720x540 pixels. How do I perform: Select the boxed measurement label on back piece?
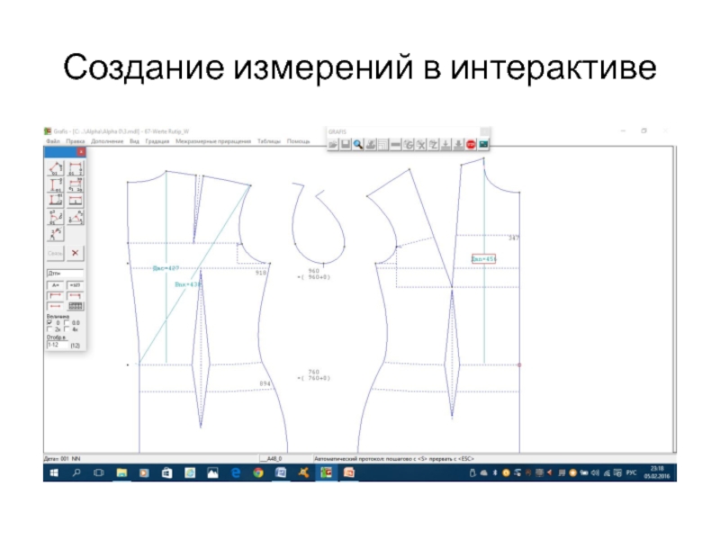click(x=483, y=259)
